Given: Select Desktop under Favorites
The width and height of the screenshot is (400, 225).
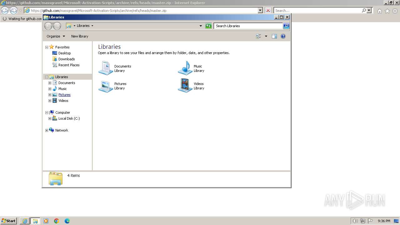Looking at the screenshot, I should tap(64, 53).
